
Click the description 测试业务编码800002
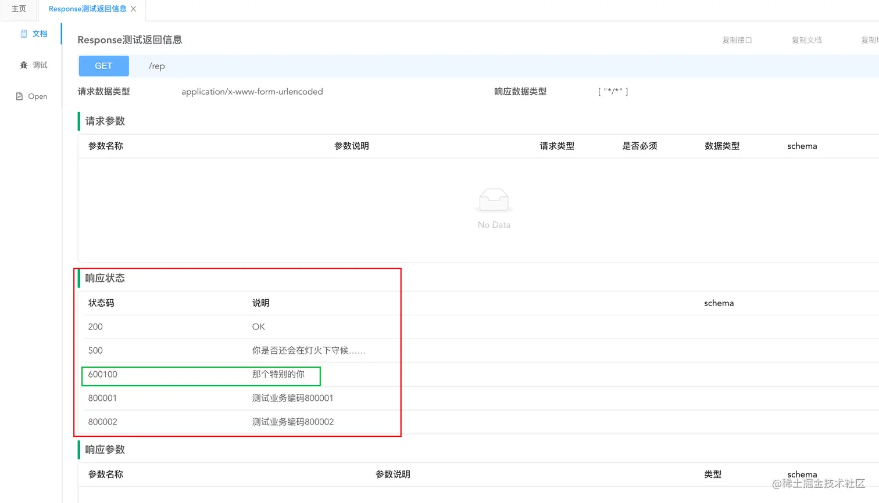click(x=293, y=422)
